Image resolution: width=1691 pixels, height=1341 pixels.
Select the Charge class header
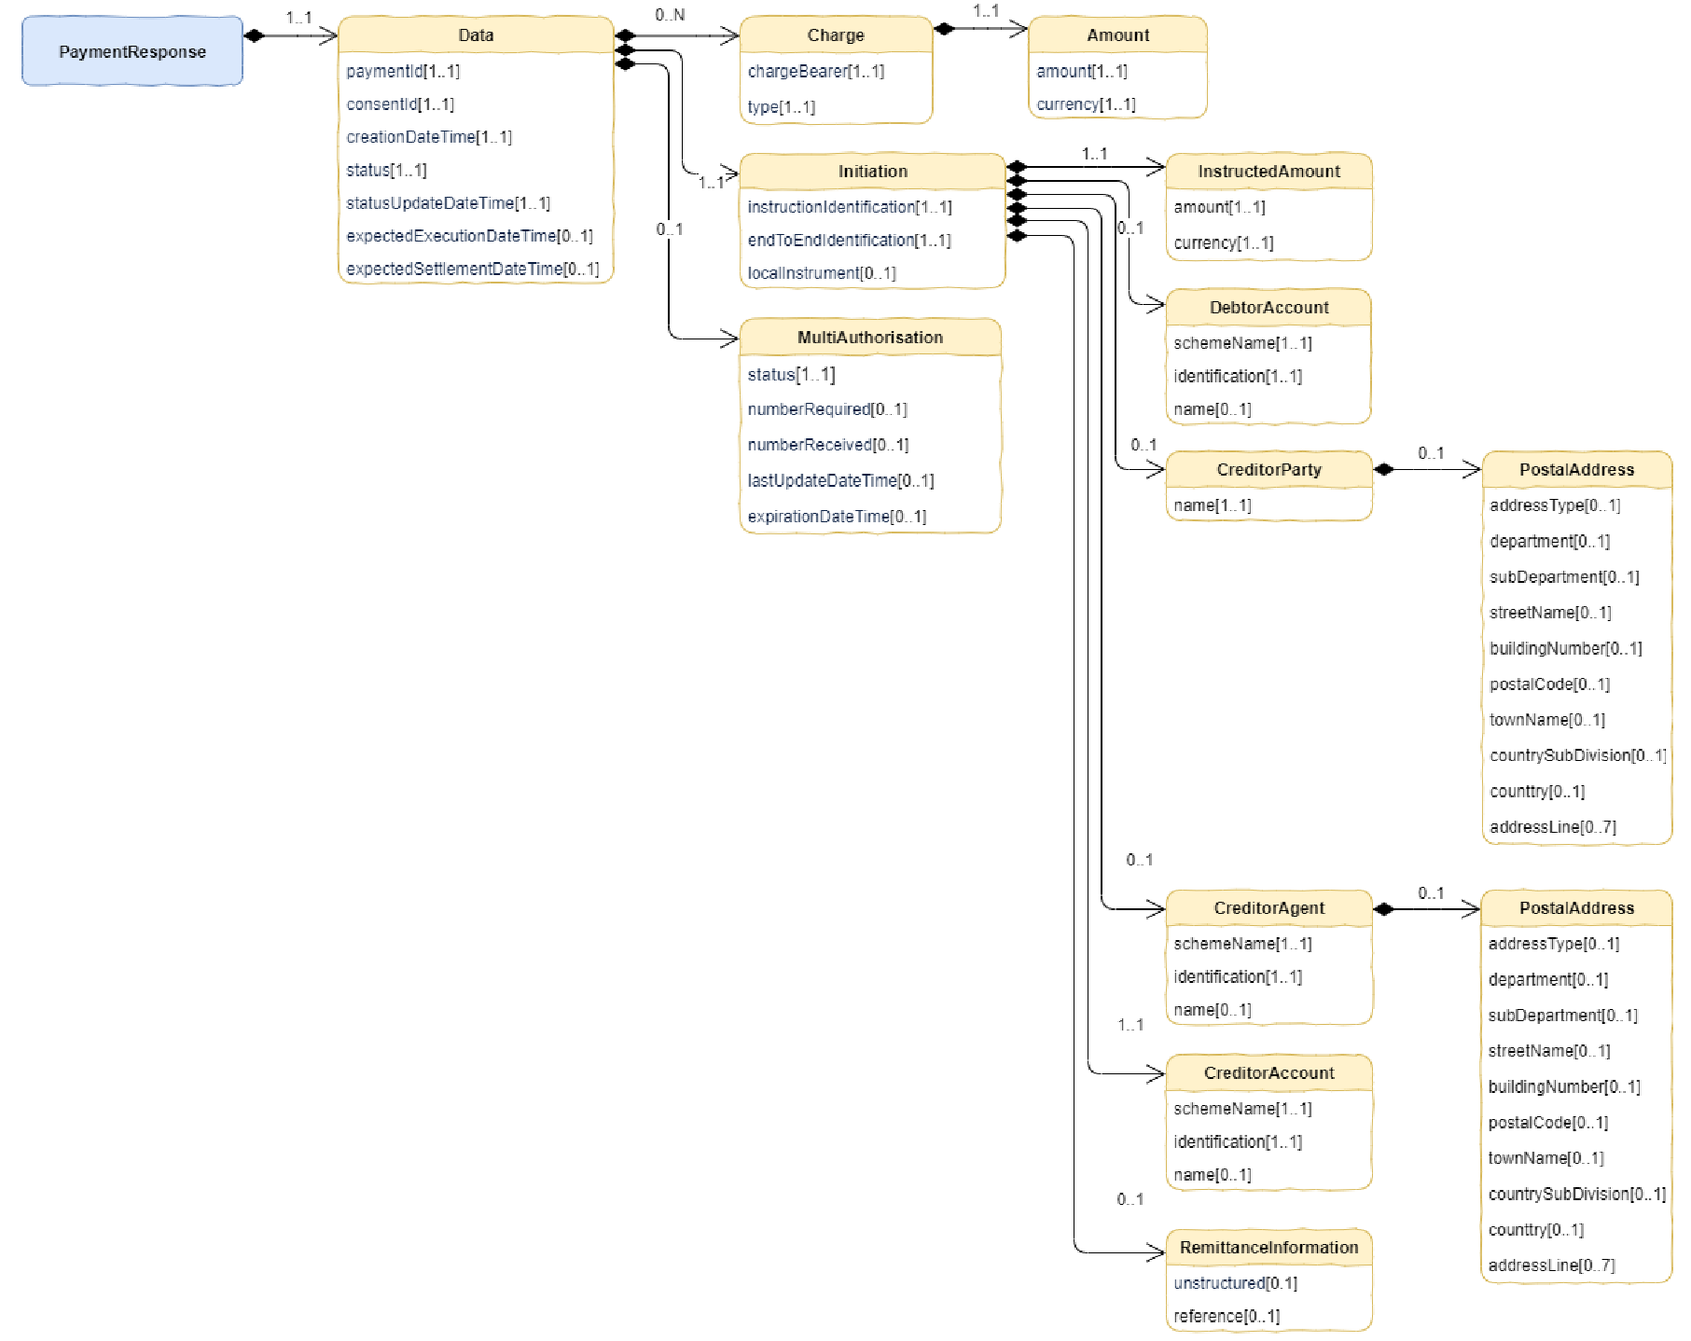pyautogui.click(x=835, y=35)
